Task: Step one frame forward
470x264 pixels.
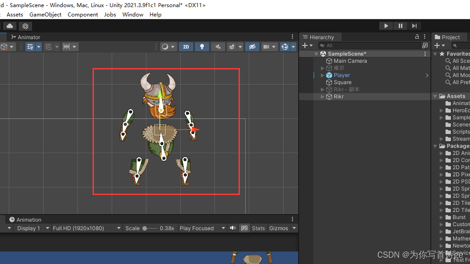Action: (414, 26)
